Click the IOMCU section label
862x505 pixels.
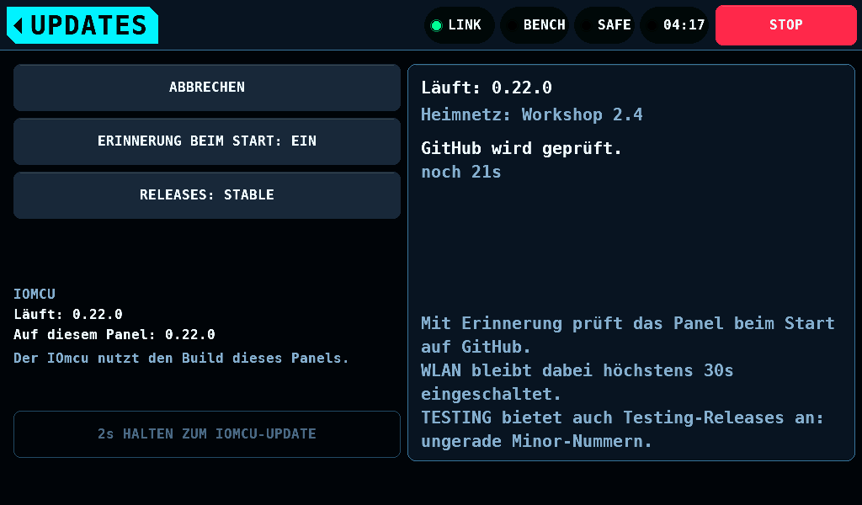point(34,294)
